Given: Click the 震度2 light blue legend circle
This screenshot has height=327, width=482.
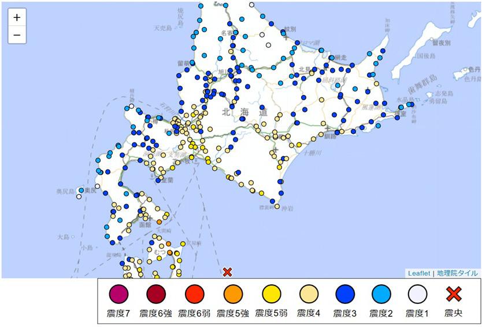Looking at the screenshot, I should tap(381, 294).
